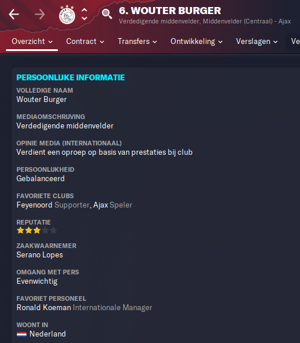Screen dimensions: 300x343
Task: Select next player with down chevron
Action: pyautogui.click(x=84, y=19)
